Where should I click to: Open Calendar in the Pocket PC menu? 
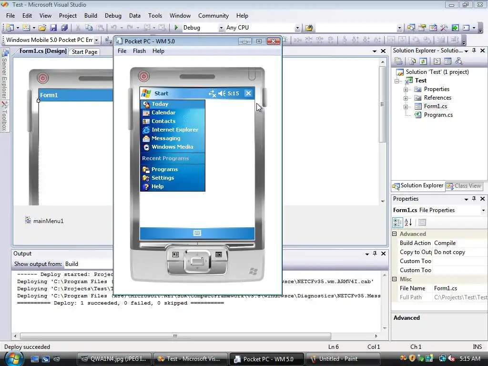[173, 112]
